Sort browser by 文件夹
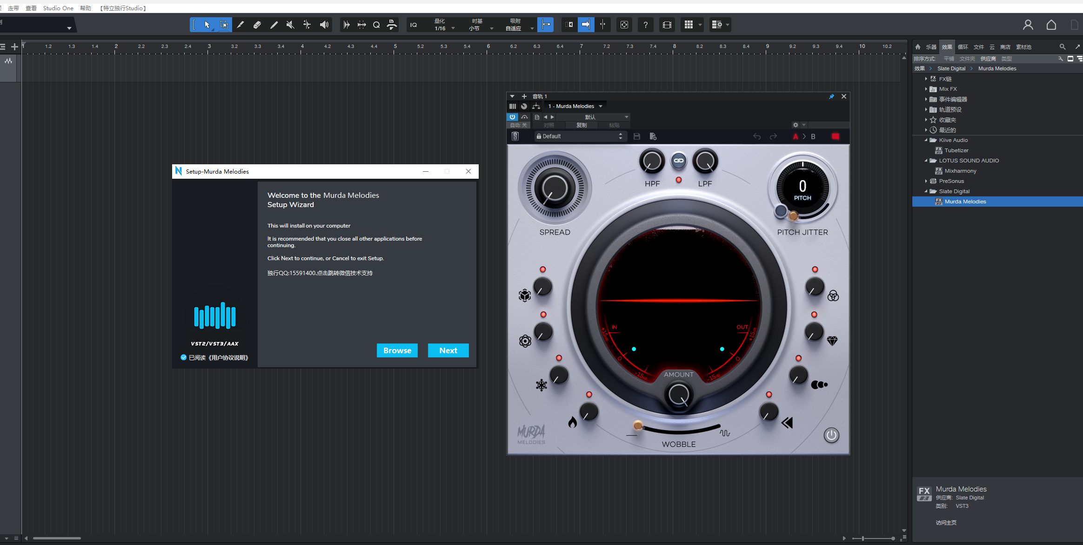 pyautogui.click(x=967, y=59)
